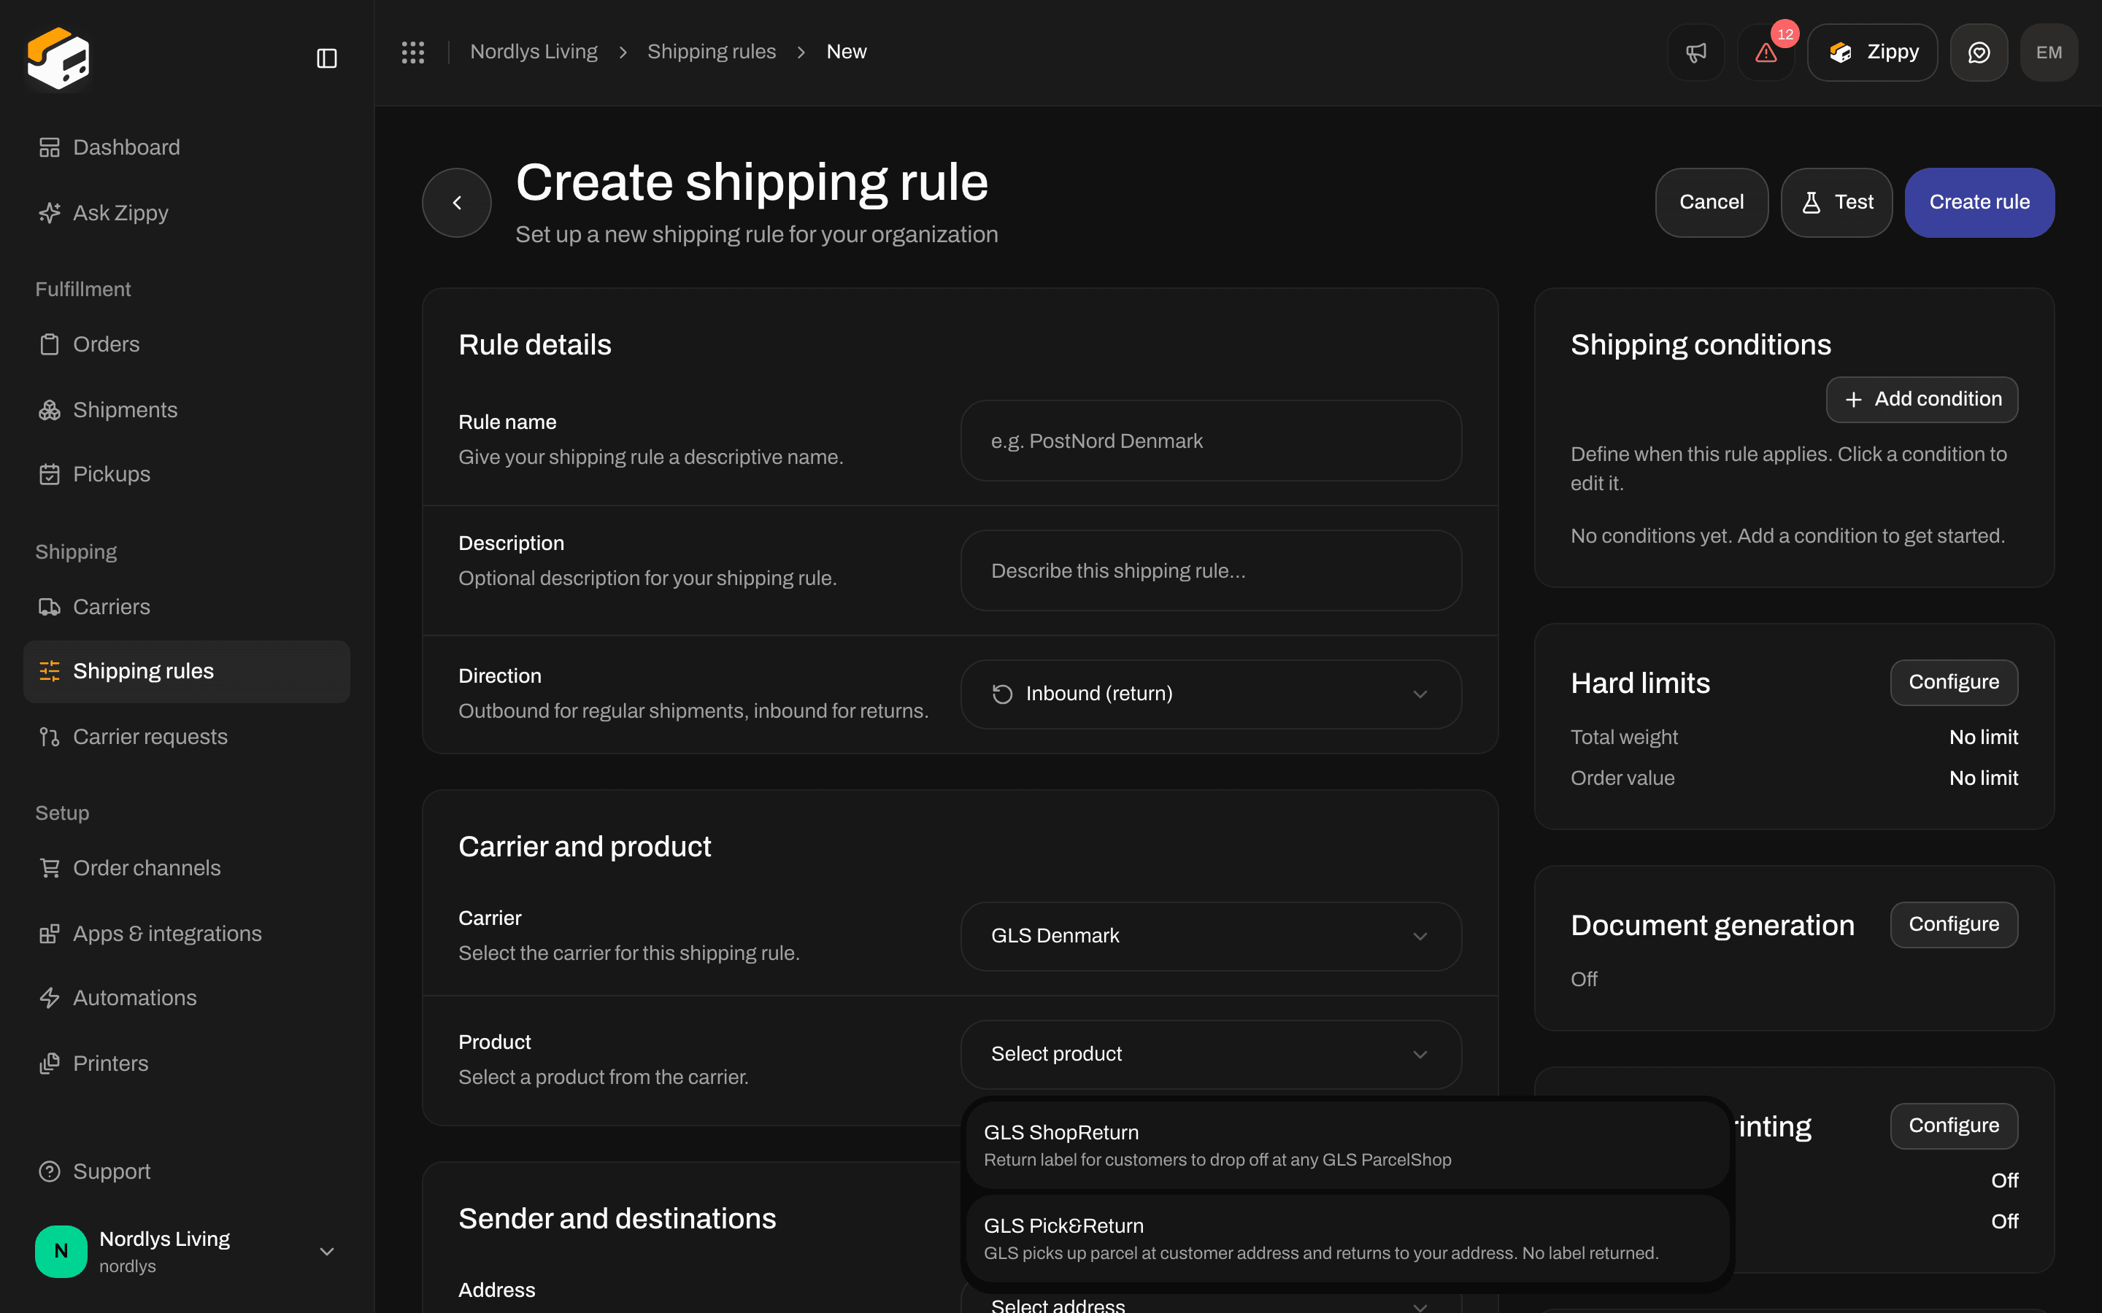Open Apps & integrations page
The width and height of the screenshot is (2102, 1313).
click(187, 934)
